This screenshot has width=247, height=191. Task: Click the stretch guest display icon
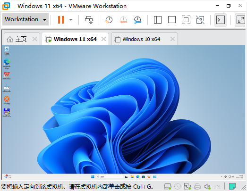[x=240, y=20]
